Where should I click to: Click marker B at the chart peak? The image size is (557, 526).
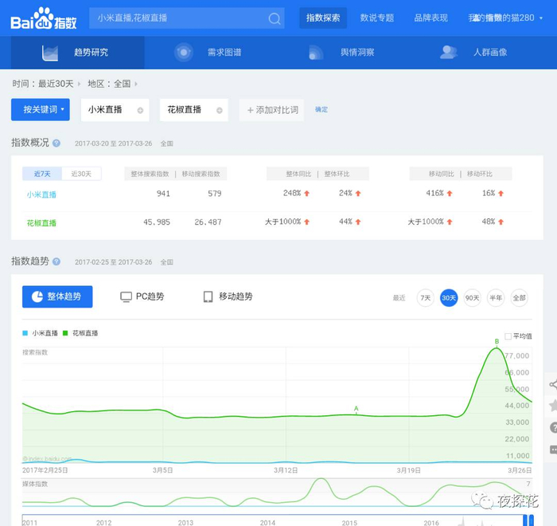(x=497, y=341)
